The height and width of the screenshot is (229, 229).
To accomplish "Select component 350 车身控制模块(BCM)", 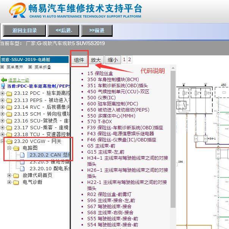I will [x=113, y=80].
